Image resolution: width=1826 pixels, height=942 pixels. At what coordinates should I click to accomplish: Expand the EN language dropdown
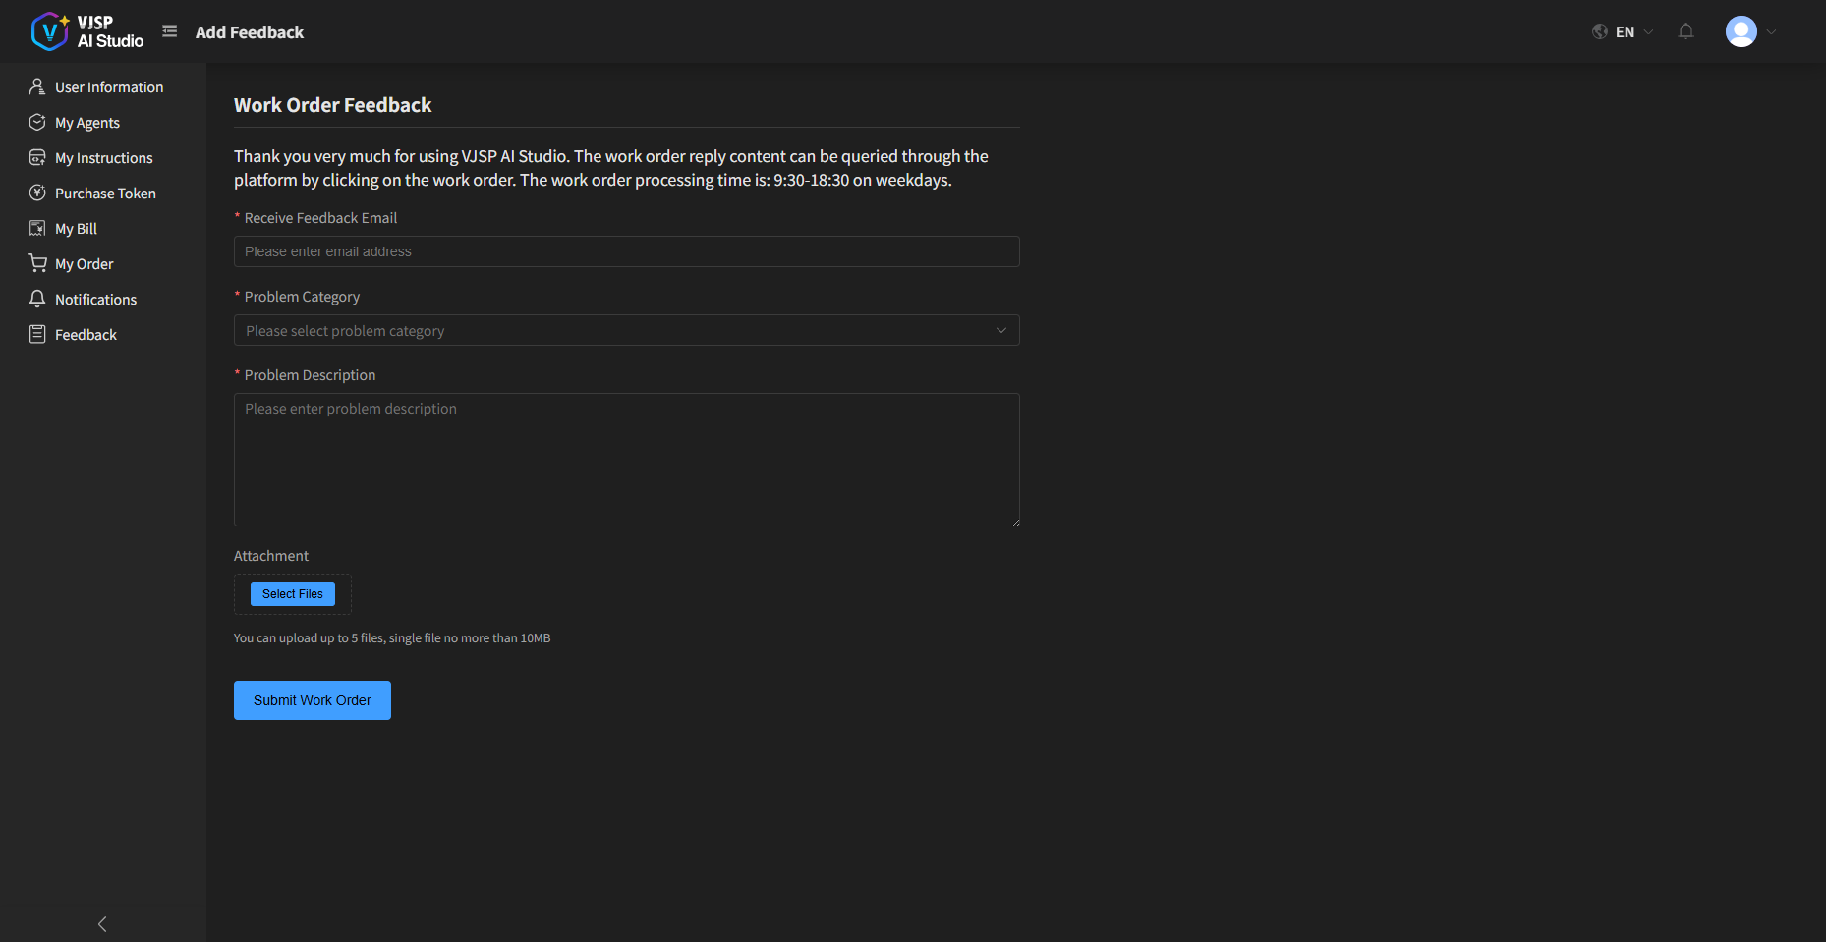[1635, 31]
